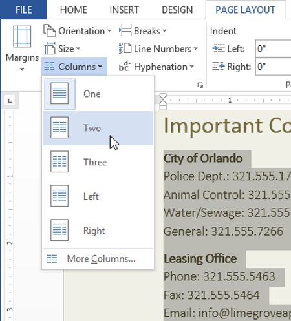Click the Indent Right value field
Viewport: 291px width, 321px height.
pyautogui.click(x=274, y=67)
